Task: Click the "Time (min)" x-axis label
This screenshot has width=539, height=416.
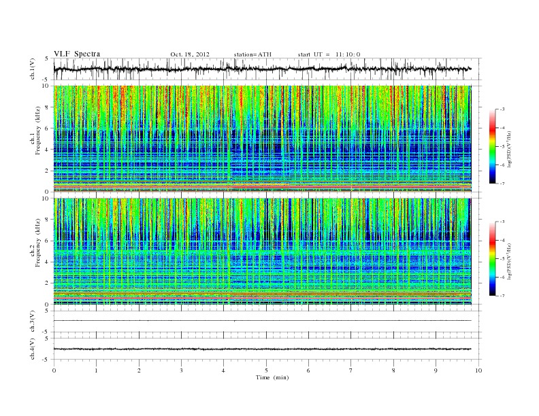Action: pyautogui.click(x=272, y=377)
